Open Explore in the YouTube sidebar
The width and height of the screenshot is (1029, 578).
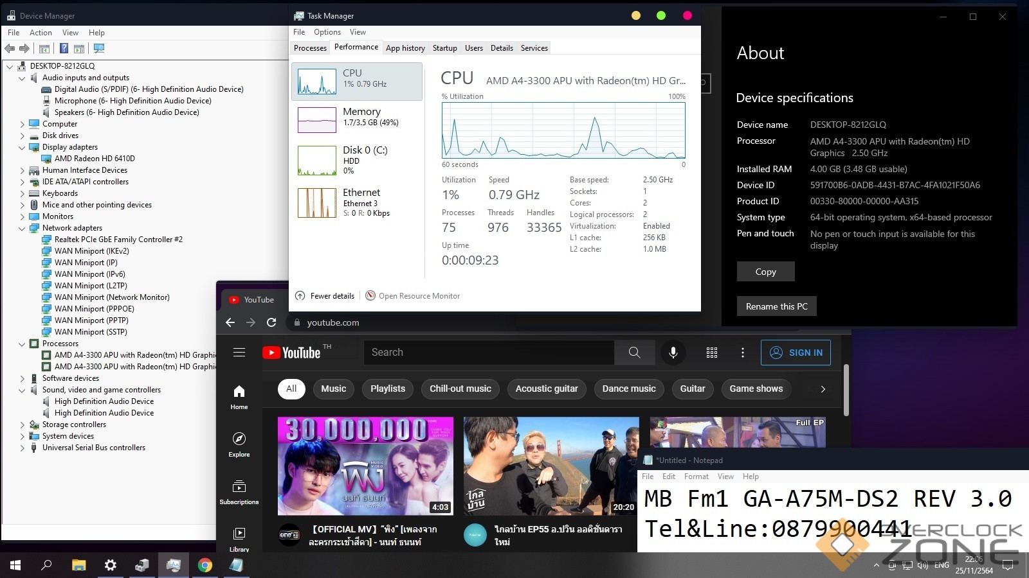[x=239, y=444]
